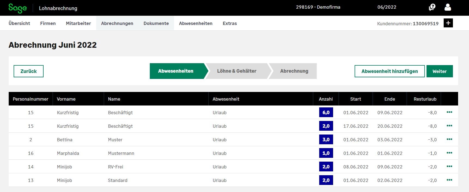The height and width of the screenshot is (192, 469).
Task: Sort by the Resturlaub column header
Action: pyautogui.click(x=425, y=99)
